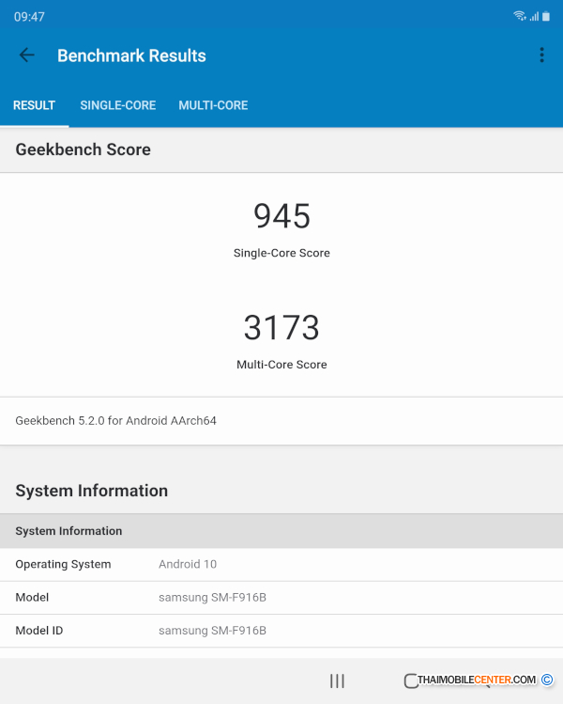Tap the Wi-Fi status icon
Image resolution: width=563 pixels, height=704 pixels.
[x=520, y=16]
